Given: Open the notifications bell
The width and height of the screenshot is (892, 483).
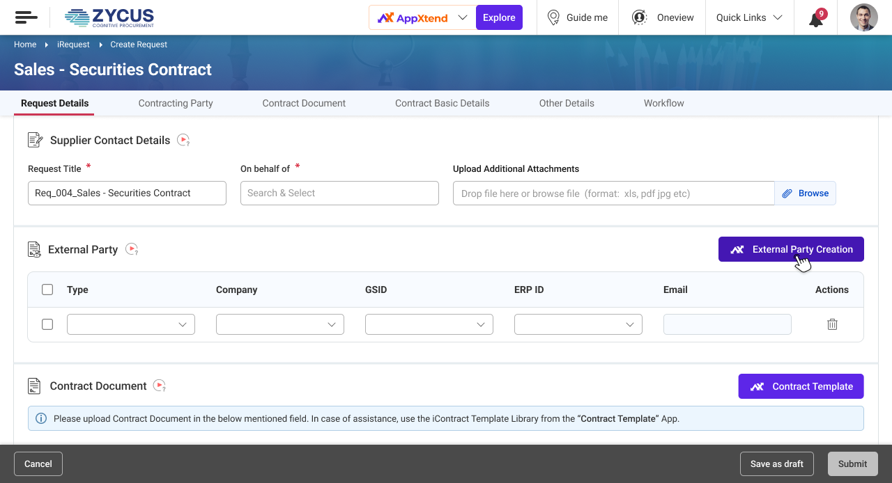Looking at the screenshot, I should pos(817,18).
